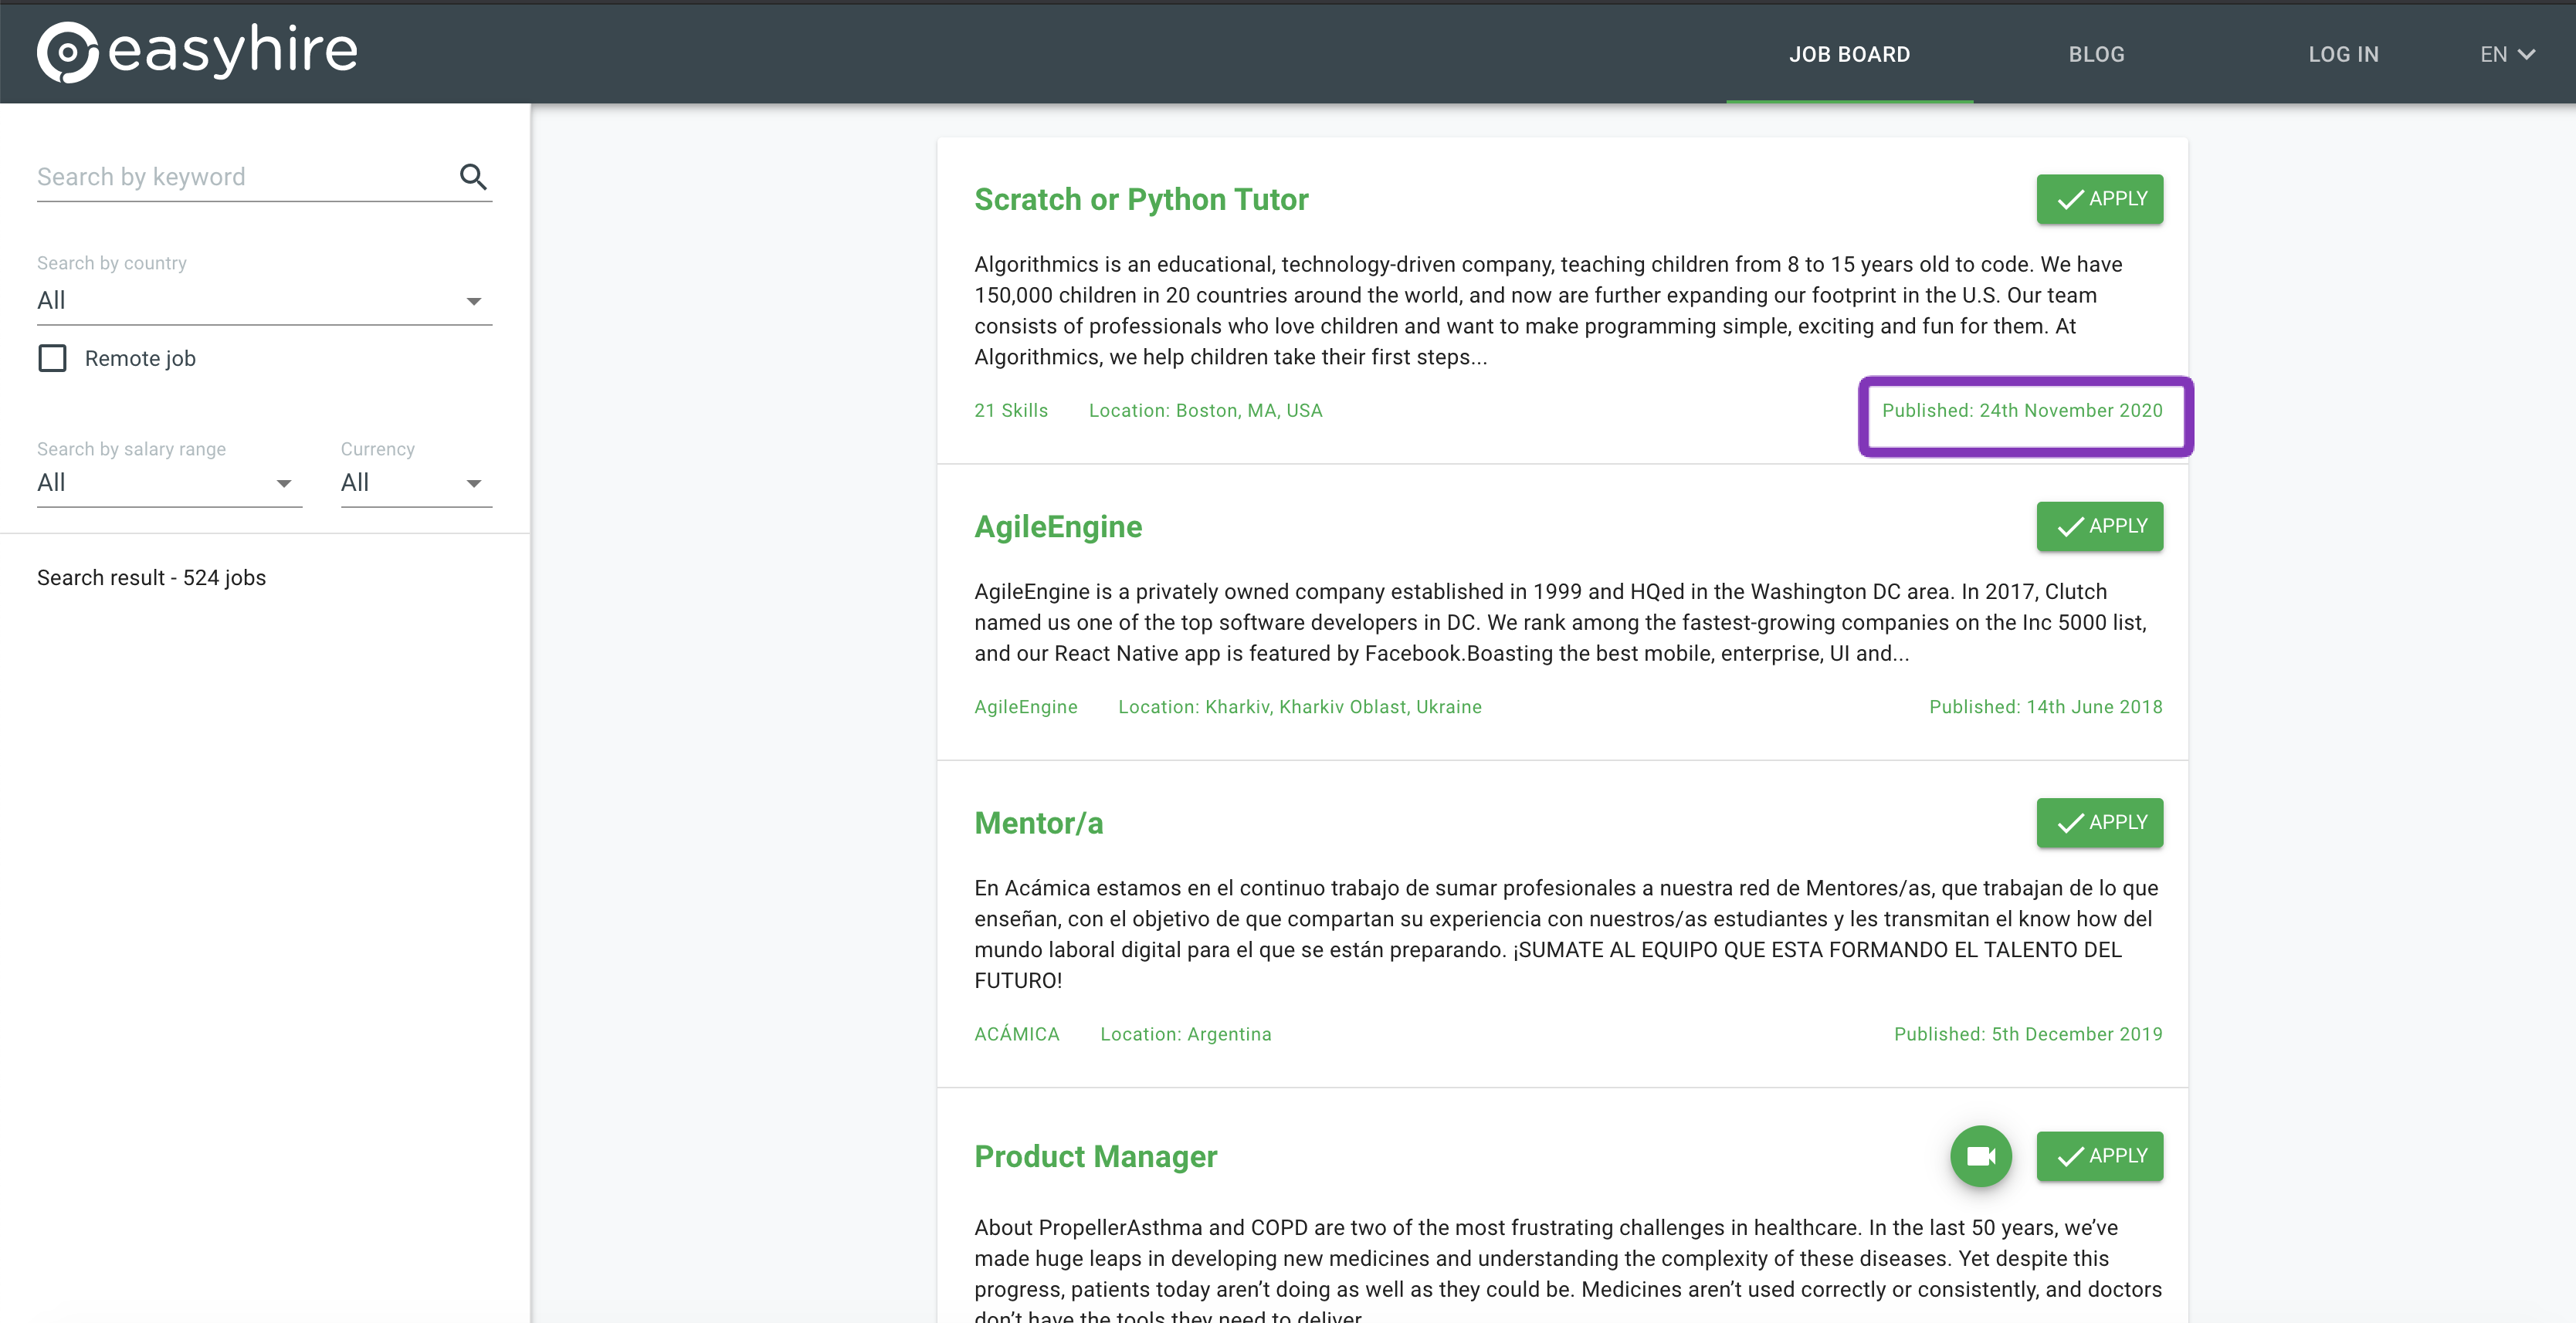Focus the Search by keyword field
2576x1323 pixels.
click(240, 177)
